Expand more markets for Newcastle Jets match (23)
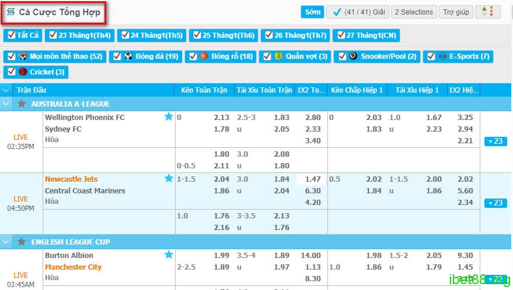The width and height of the screenshot is (513, 290). point(495,203)
